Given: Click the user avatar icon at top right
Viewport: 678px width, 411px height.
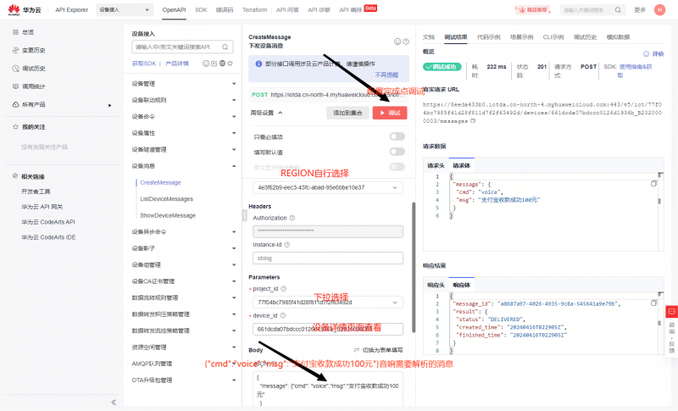Looking at the screenshot, I should (x=659, y=10).
